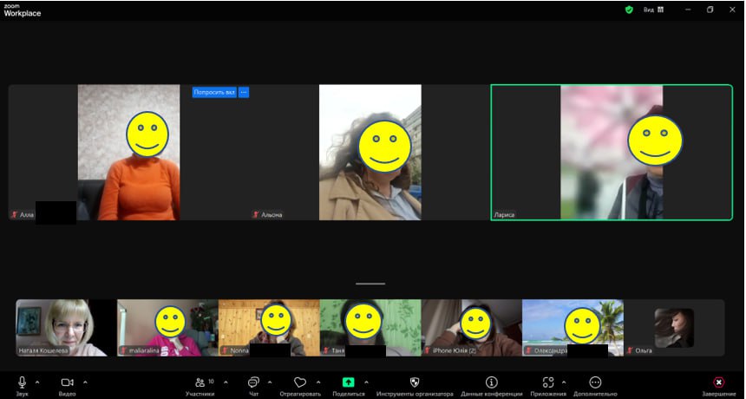Viewport: 746px width, 399px height.
Task: Click the Отреагировать reactions heart icon
Action: [300, 382]
